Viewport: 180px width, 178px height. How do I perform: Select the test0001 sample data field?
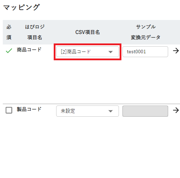tap(145, 52)
